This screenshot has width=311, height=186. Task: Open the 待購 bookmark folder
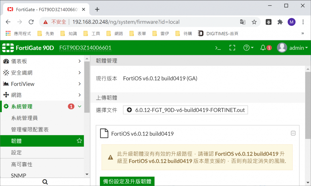(x=184, y=33)
